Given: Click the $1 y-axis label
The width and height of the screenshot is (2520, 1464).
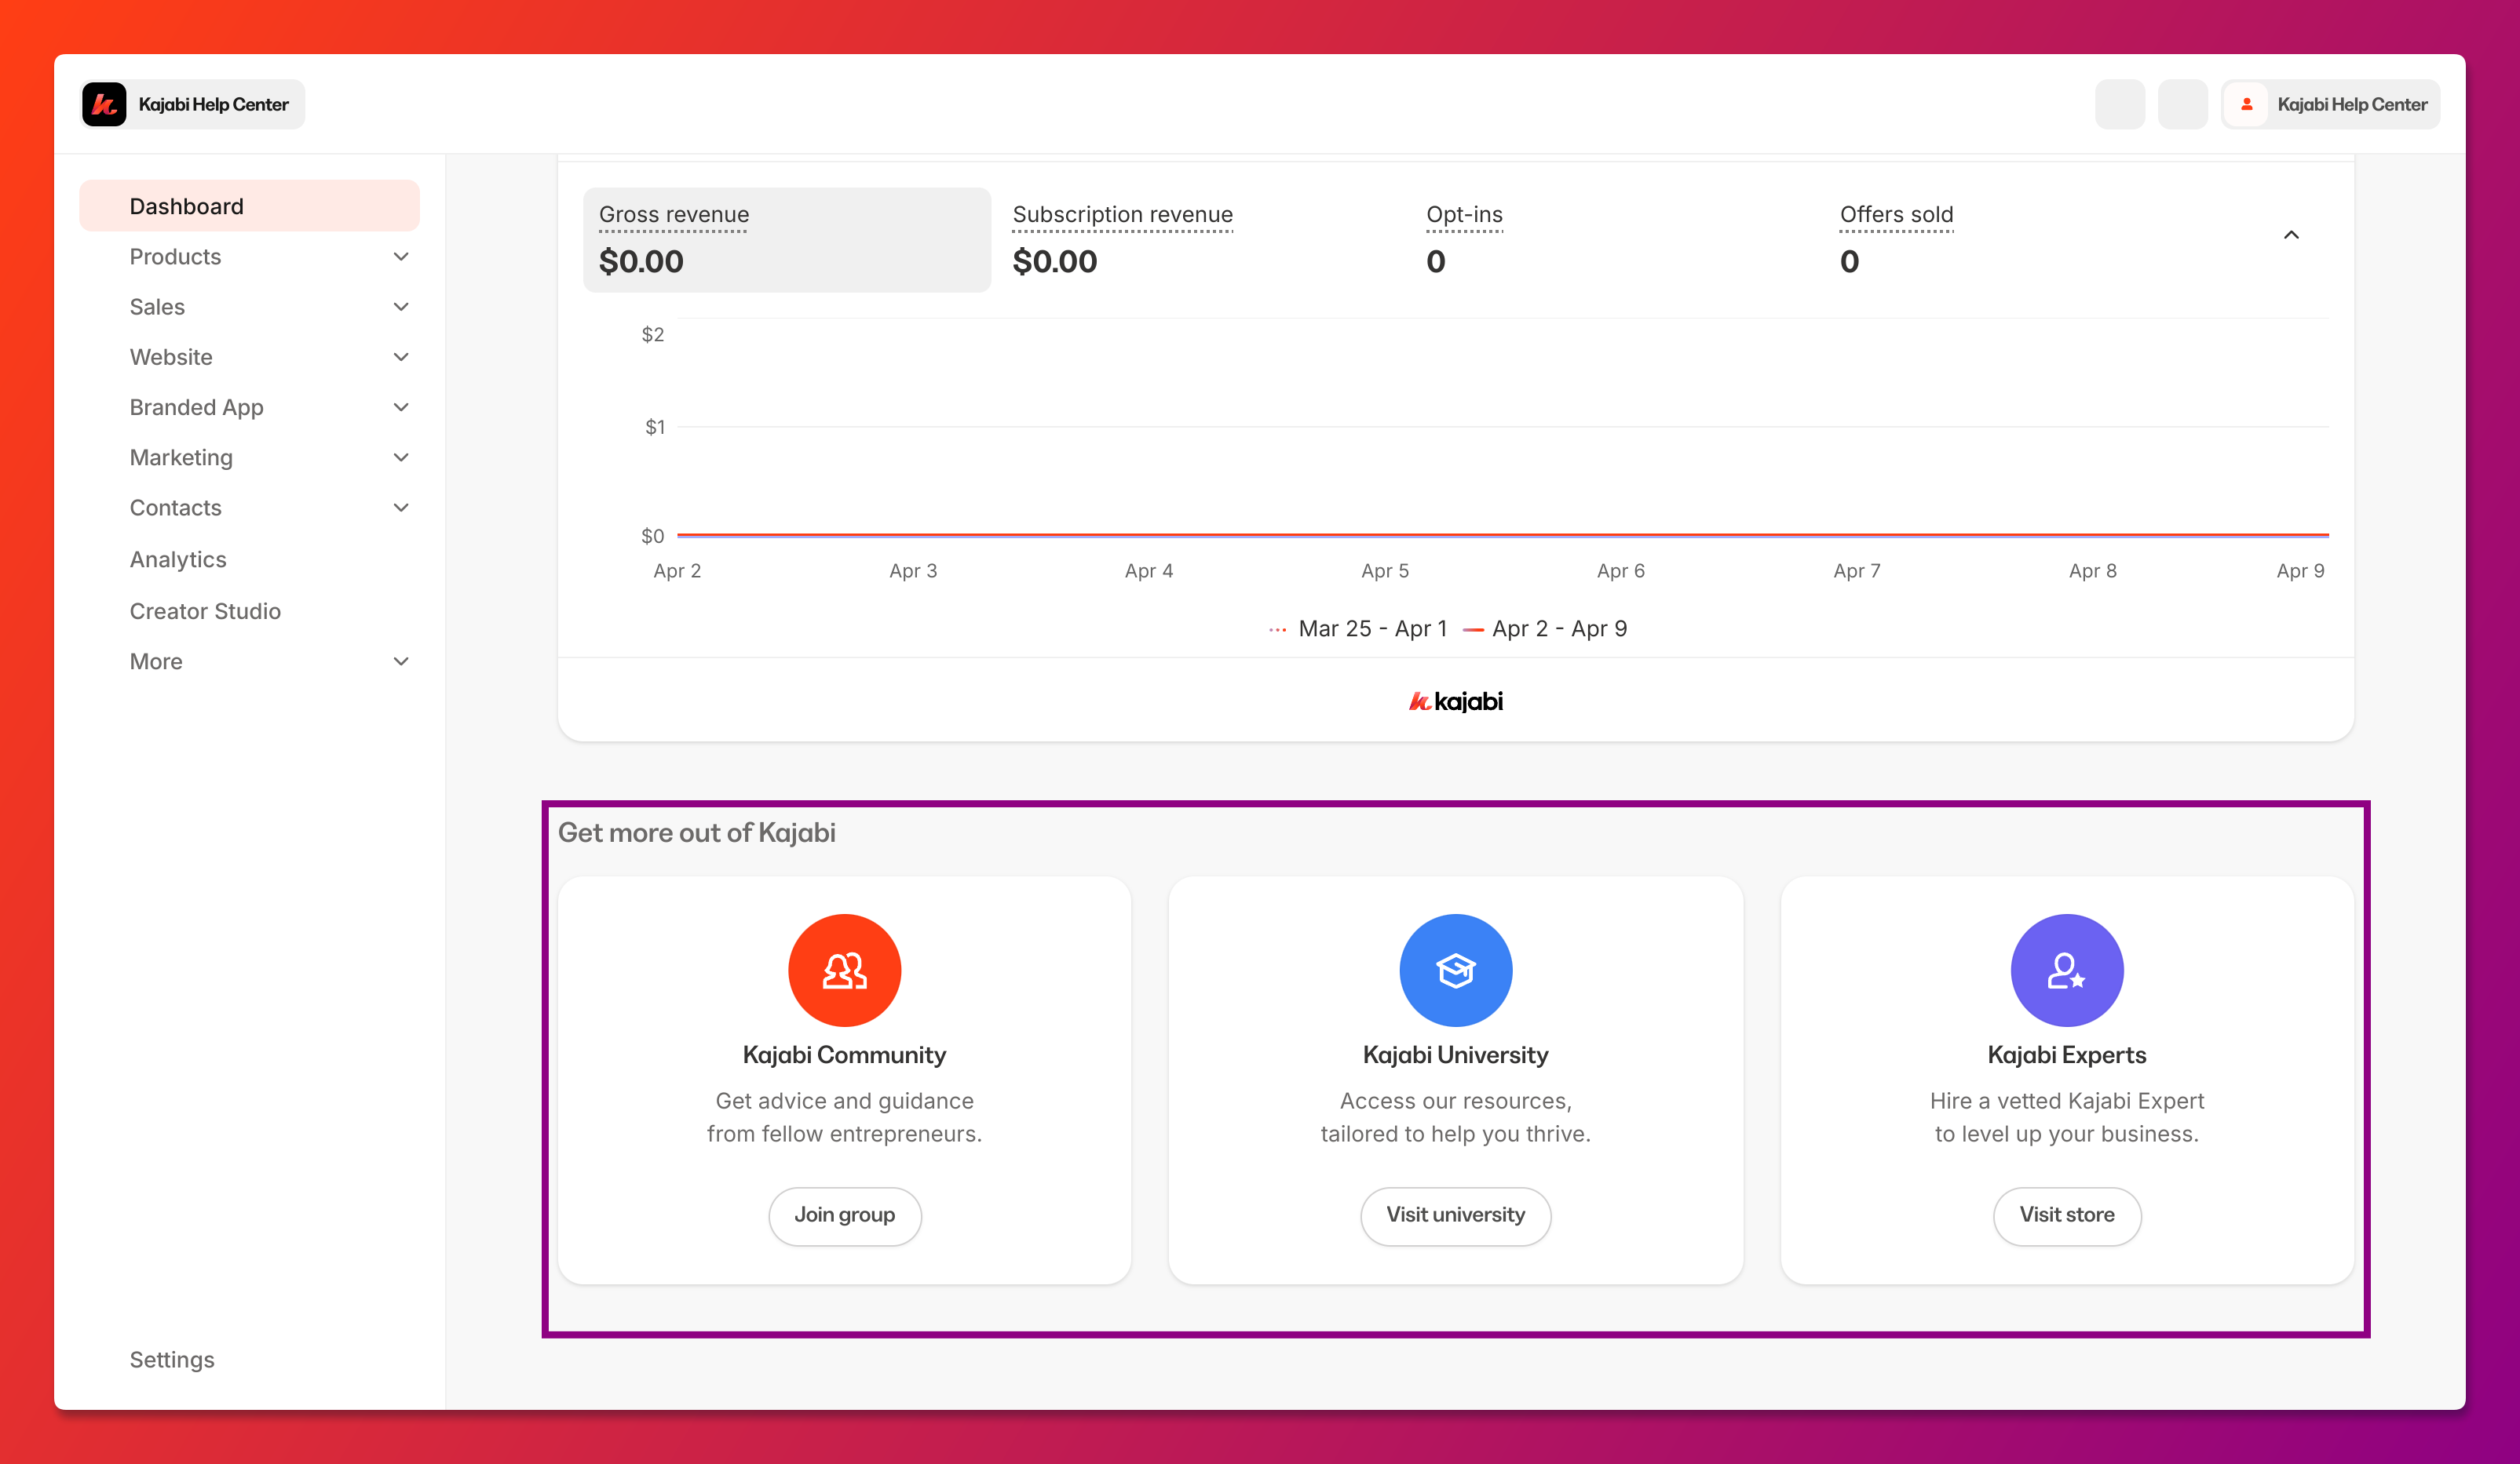Looking at the screenshot, I should coord(654,428).
